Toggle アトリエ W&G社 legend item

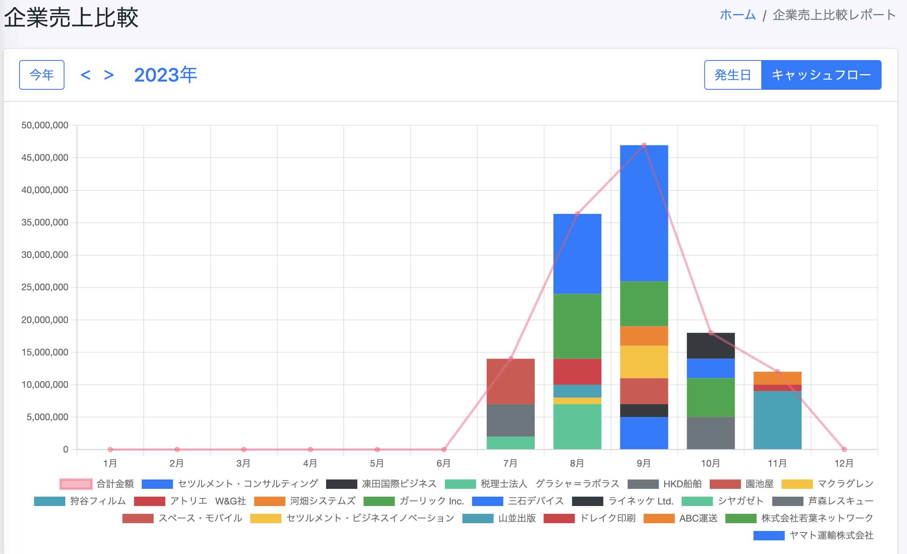click(x=190, y=501)
